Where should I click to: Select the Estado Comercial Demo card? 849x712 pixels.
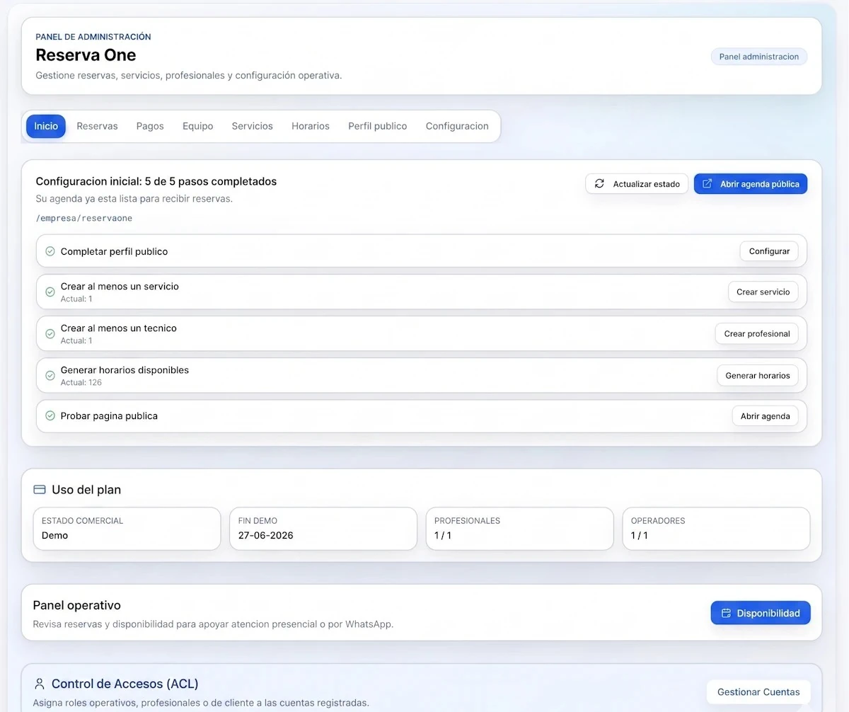click(x=127, y=529)
